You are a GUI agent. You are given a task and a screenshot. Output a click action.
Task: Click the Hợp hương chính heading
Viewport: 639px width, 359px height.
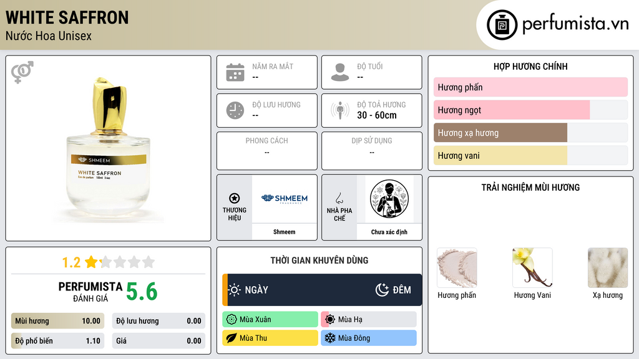click(x=530, y=66)
